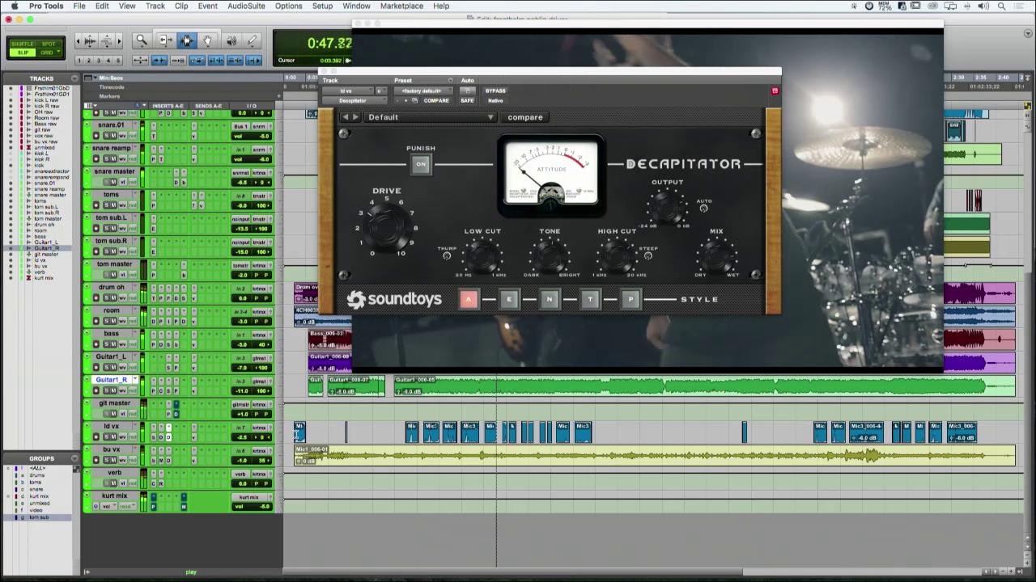The width and height of the screenshot is (1036, 582).
Task: Open AudioSuite menu
Action: 246,6
